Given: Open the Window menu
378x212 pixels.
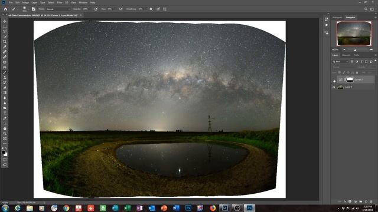Looking at the screenshot, I should pyautogui.click(x=83, y=2).
